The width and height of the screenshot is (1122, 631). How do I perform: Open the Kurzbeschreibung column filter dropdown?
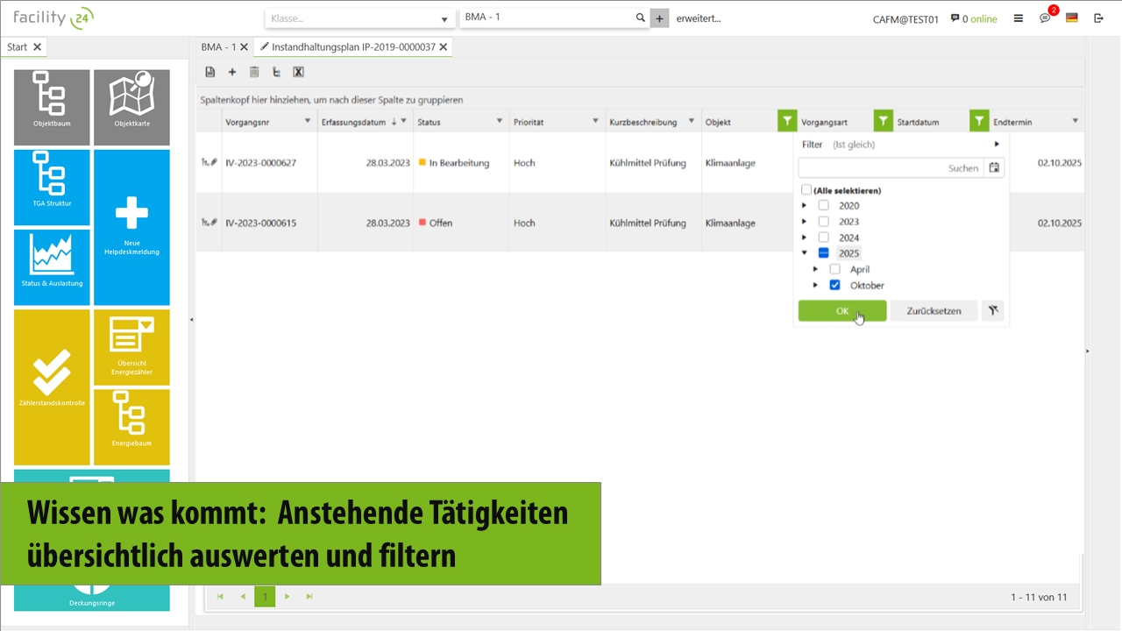[x=692, y=122]
